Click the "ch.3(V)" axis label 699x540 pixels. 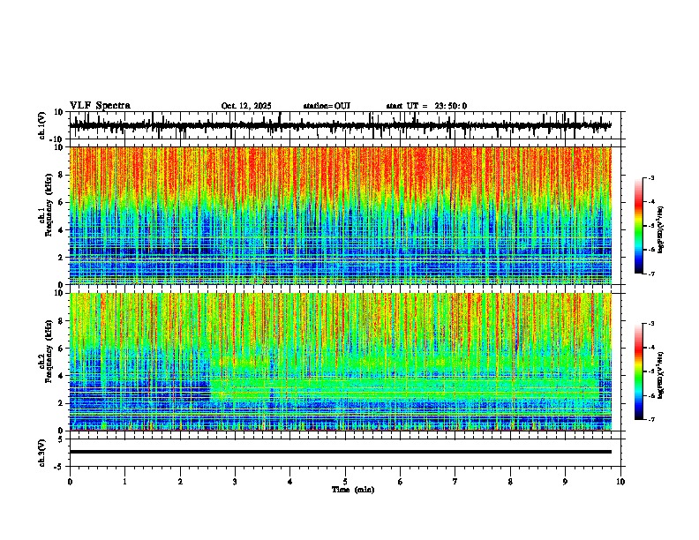[x=42, y=453]
